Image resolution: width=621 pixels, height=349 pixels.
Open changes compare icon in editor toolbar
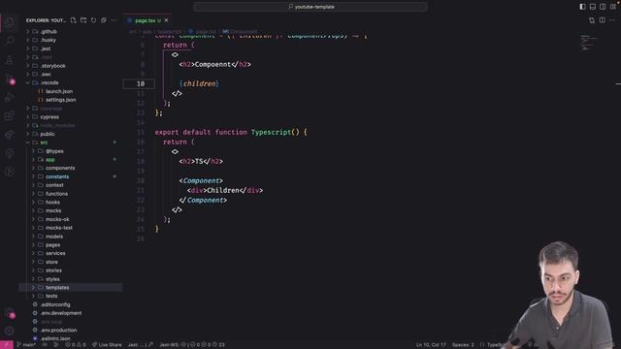[x=592, y=20]
